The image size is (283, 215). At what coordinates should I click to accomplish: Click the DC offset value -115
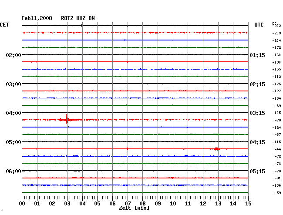click(276, 142)
